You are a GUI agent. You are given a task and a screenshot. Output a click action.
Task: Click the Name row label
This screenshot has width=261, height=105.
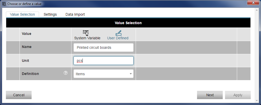(x=27, y=47)
